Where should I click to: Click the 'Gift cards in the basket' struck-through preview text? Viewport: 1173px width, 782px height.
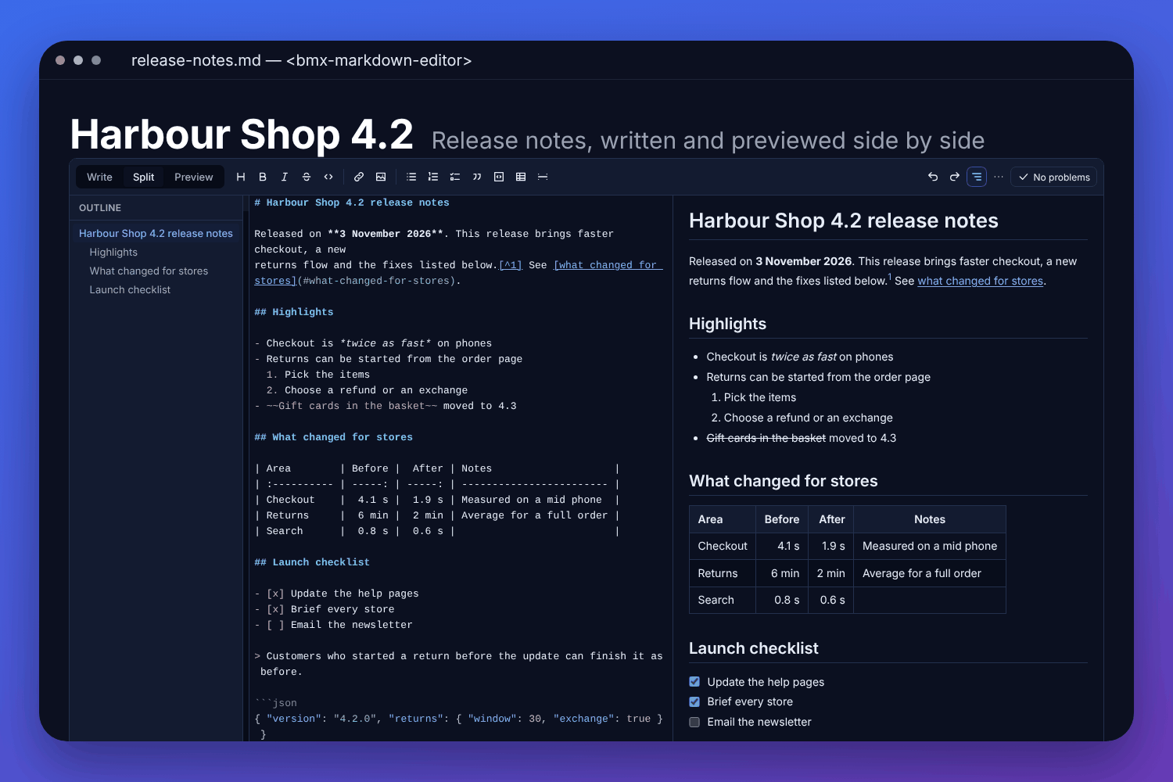pos(766,438)
